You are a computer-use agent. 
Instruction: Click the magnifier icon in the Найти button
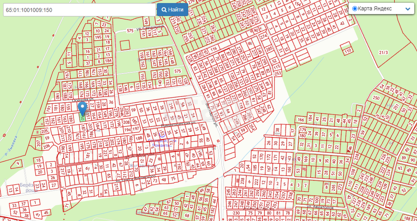click(164, 10)
